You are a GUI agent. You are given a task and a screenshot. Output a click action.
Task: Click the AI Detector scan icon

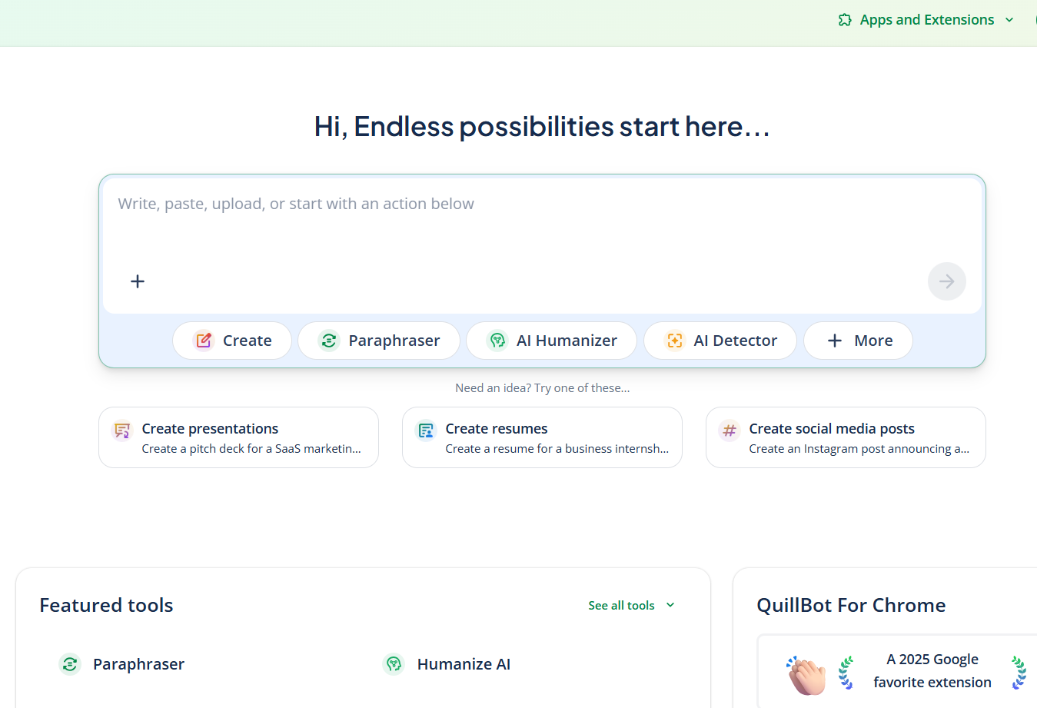(674, 341)
